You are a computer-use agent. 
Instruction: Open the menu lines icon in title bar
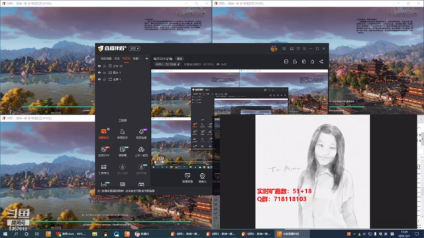click(x=305, y=48)
